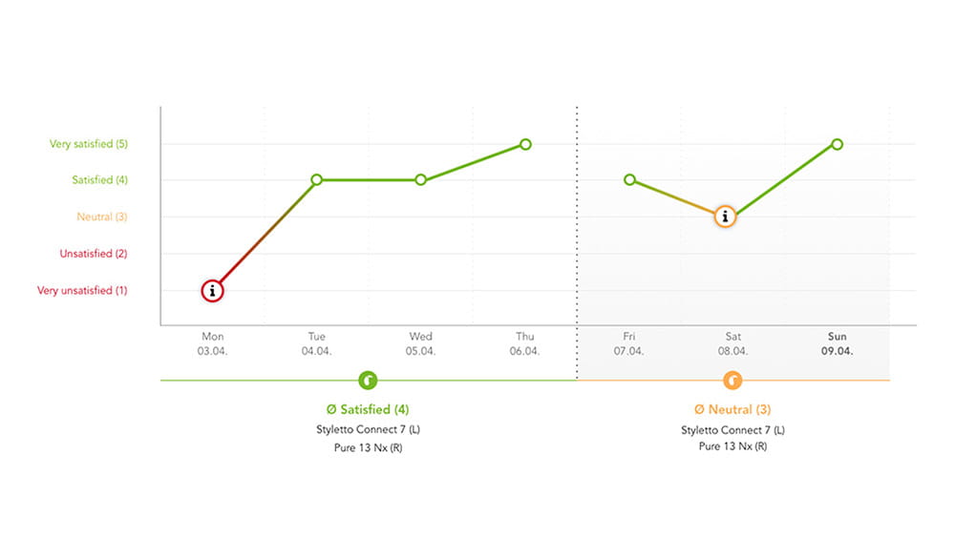Select the Mon 03.04. day label
Viewport: 955px width, 537px height.
(x=212, y=343)
